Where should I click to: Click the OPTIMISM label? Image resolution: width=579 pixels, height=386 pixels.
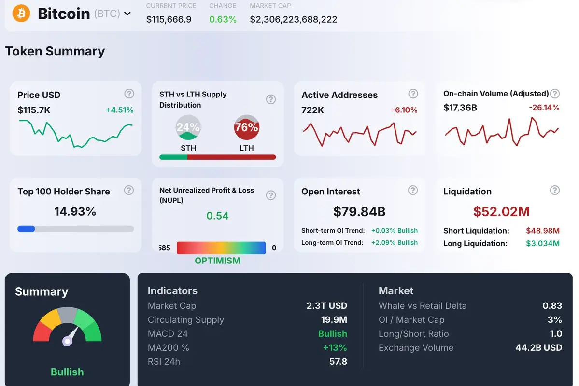[217, 261]
